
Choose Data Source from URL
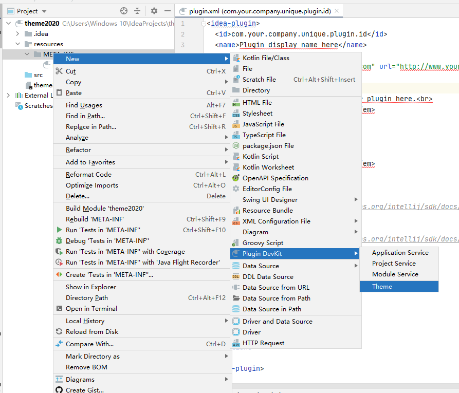pyautogui.click(x=296, y=287)
